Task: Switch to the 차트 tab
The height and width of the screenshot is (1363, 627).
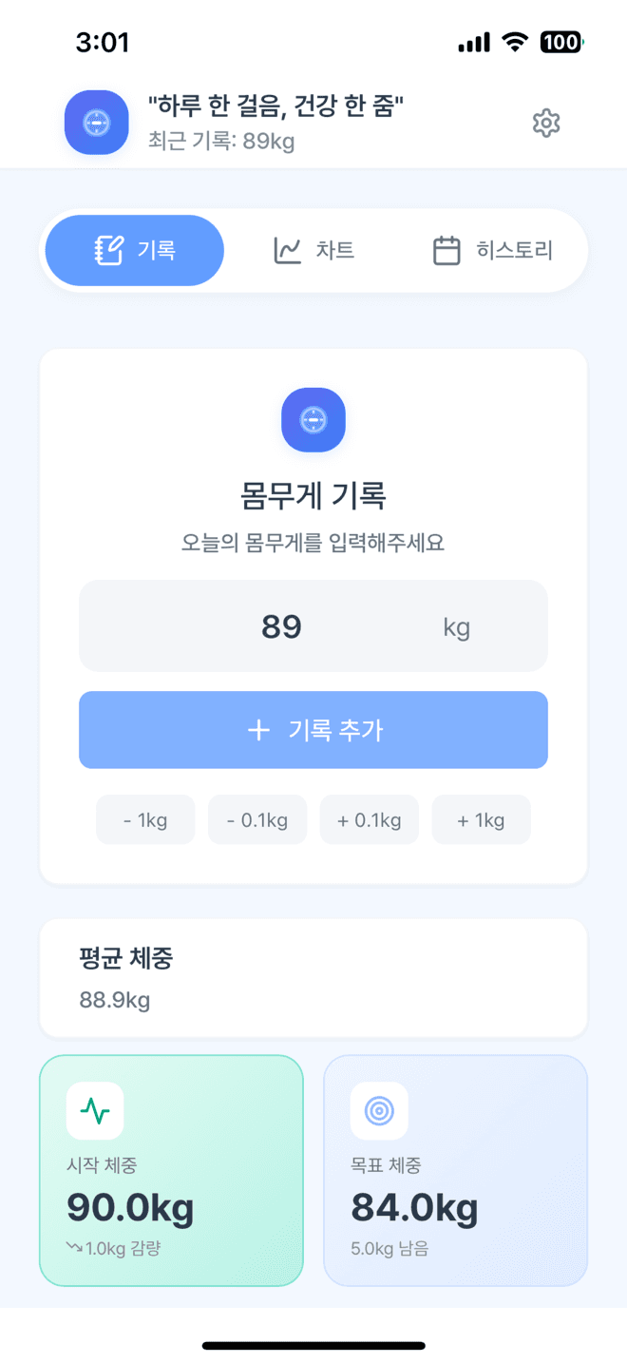Action: point(313,251)
